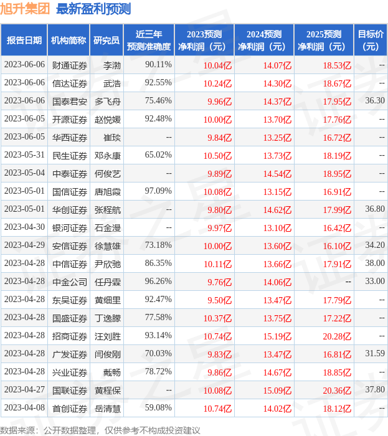388x436 pixels.
Task: Click accuracy value 59.08%
Action: (x=158, y=408)
